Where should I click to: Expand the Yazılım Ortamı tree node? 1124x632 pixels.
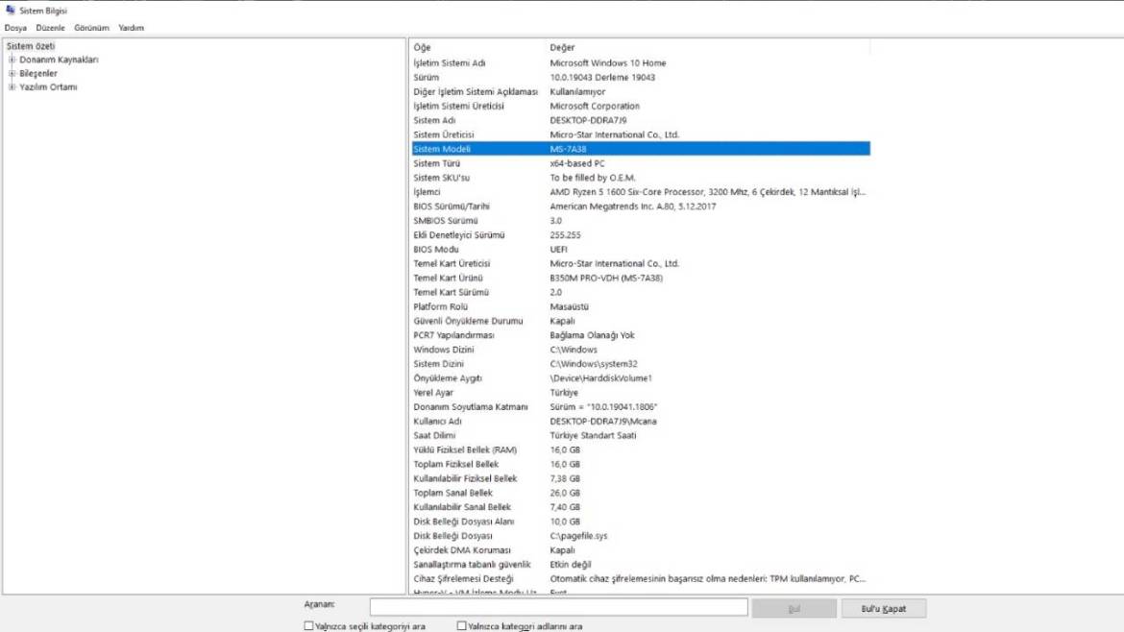12,87
